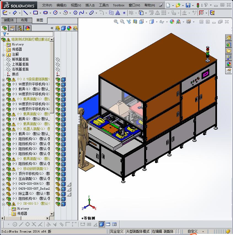
Task: Toggle transparency for 0429-020-004<1> row
Action: coord(69,184)
